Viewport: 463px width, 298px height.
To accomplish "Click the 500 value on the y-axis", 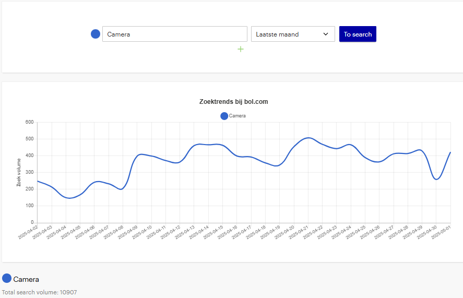I will (30, 139).
